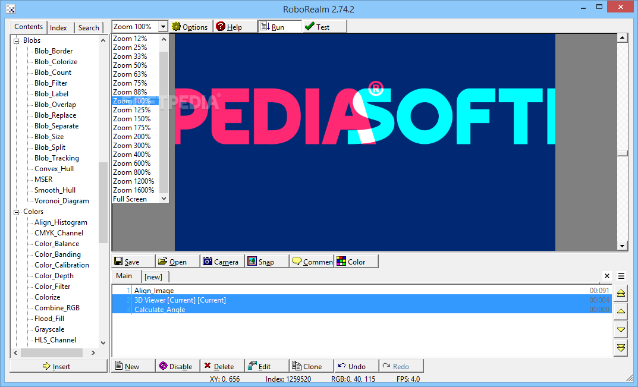This screenshot has width=638, height=387.
Task: Select the 3D Viewer pipeline step
Action: 362,300
